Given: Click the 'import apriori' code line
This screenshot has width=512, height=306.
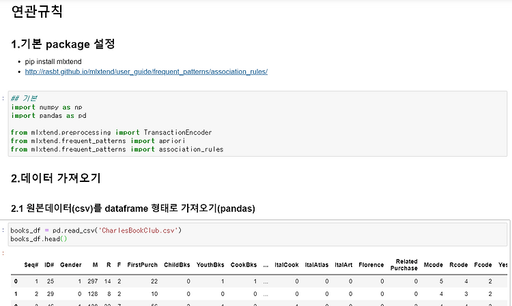Looking at the screenshot, I should 98,141.
